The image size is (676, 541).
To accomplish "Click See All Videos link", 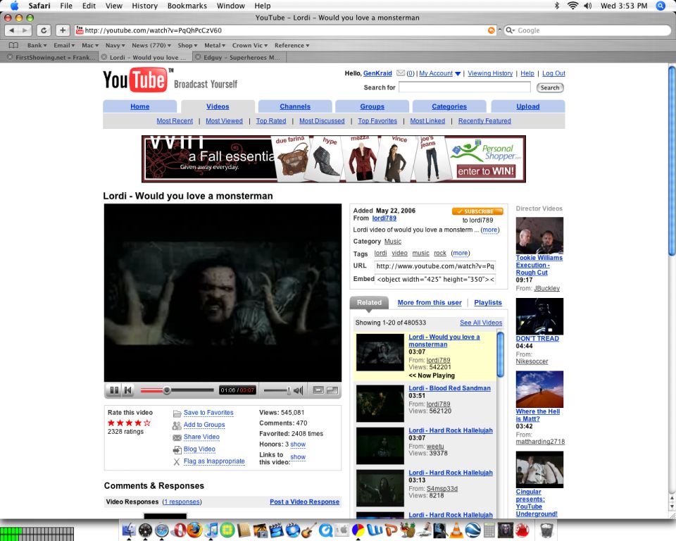I will tap(481, 323).
